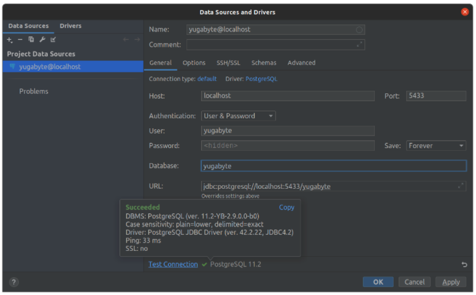Open help via the question mark icon
The height and width of the screenshot is (295, 476).
point(13,282)
